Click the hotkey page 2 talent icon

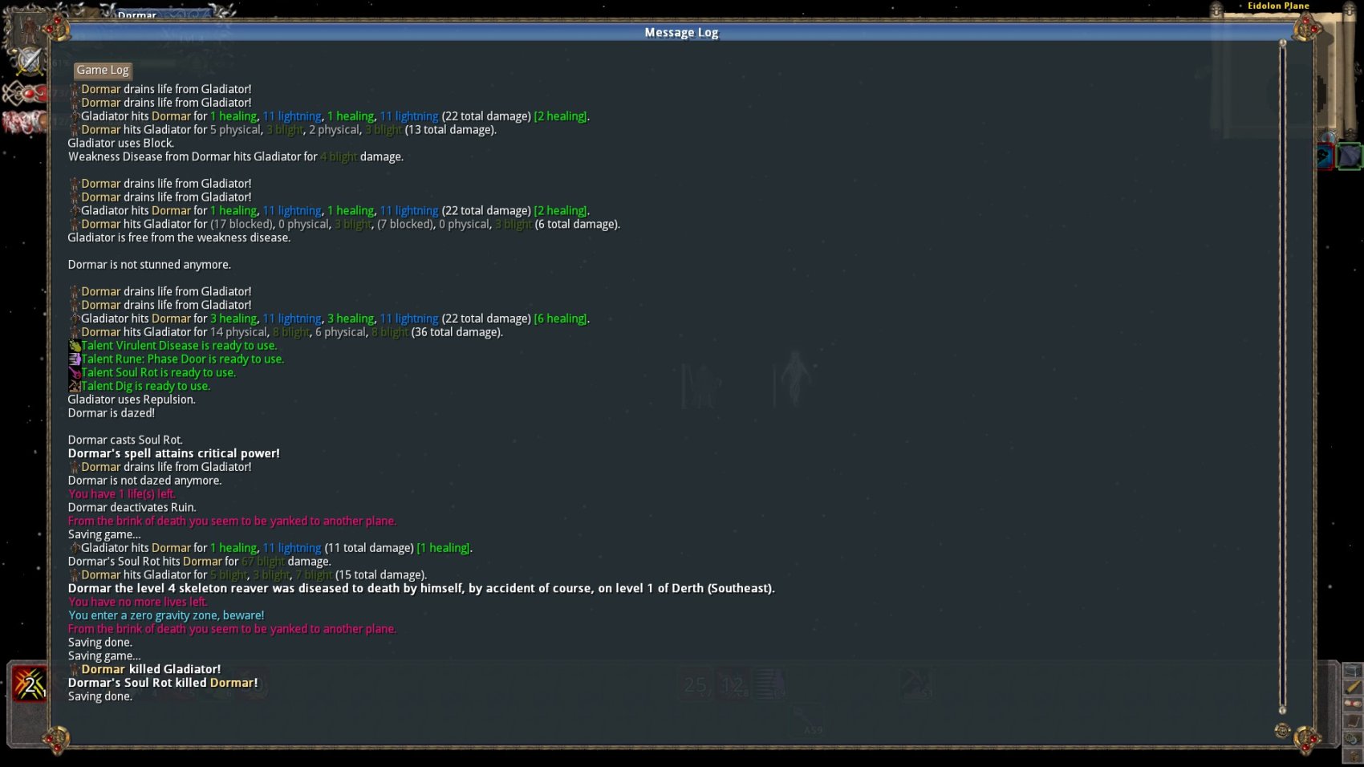(x=30, y=684)
